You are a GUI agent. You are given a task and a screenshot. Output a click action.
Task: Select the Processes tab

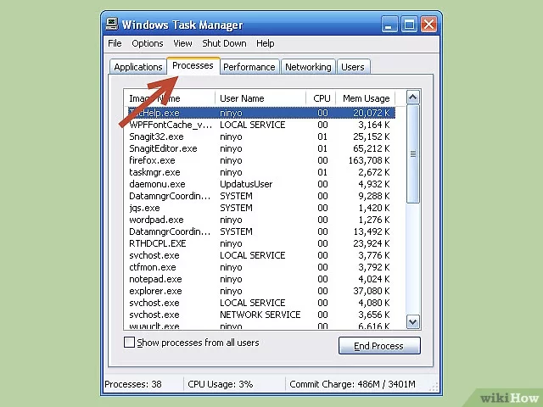[193, 65]
